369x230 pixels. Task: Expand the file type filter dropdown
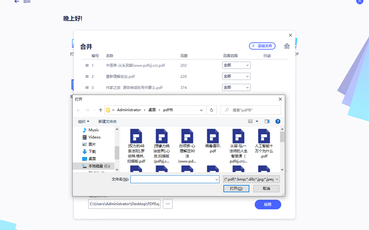(x=251, y=179)
